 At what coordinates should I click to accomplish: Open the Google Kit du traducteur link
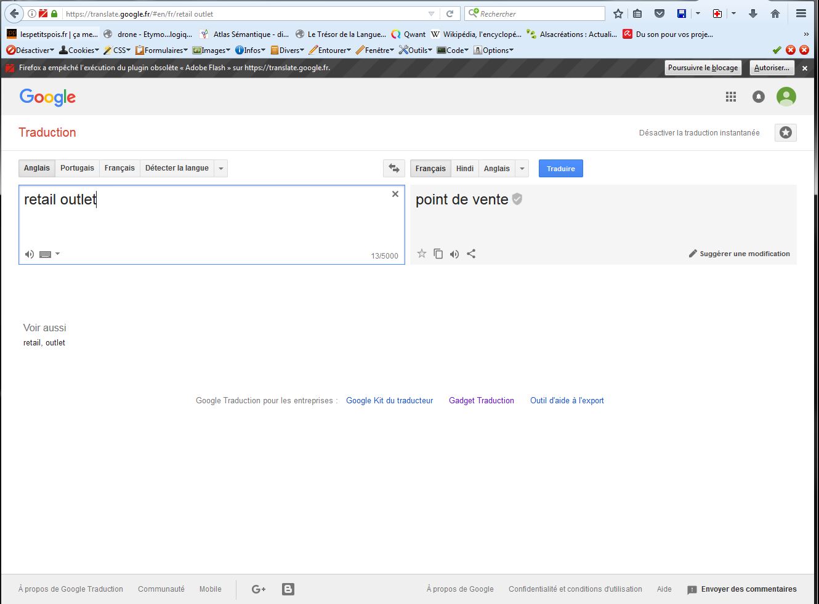tap(389, 400)
